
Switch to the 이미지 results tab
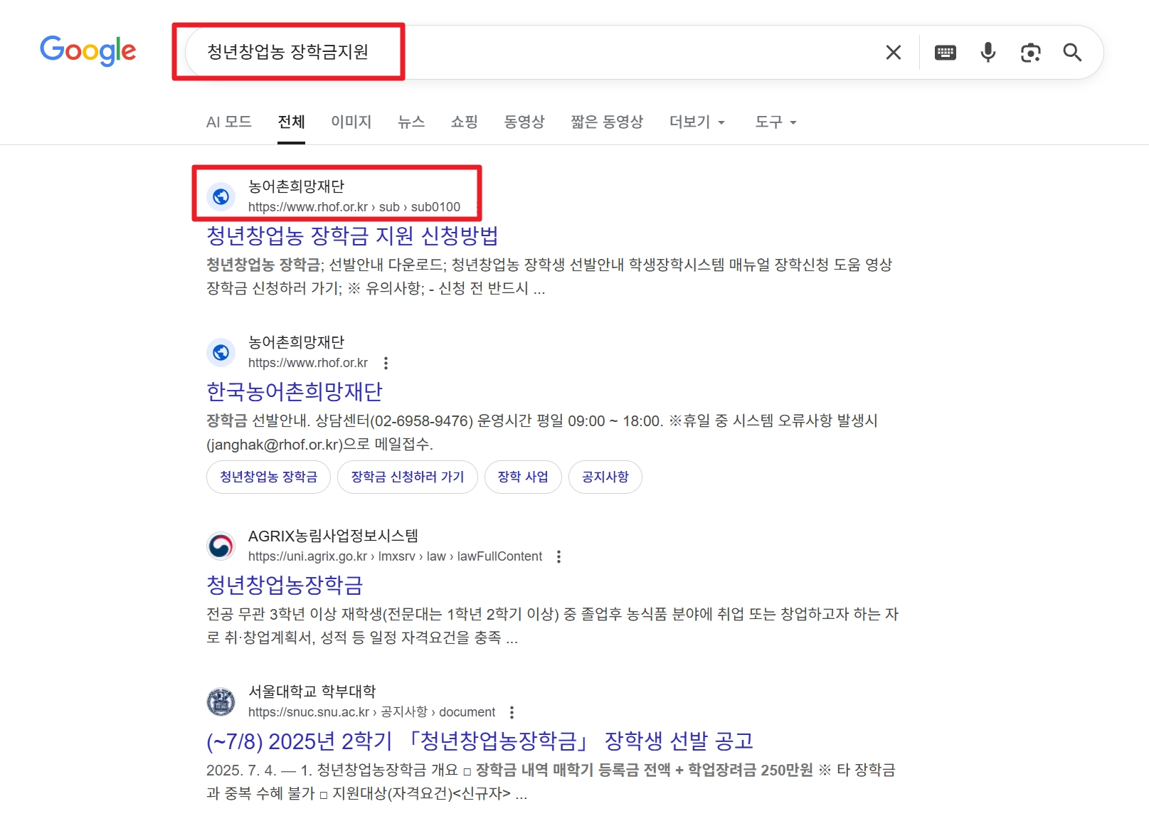(351, 122)
